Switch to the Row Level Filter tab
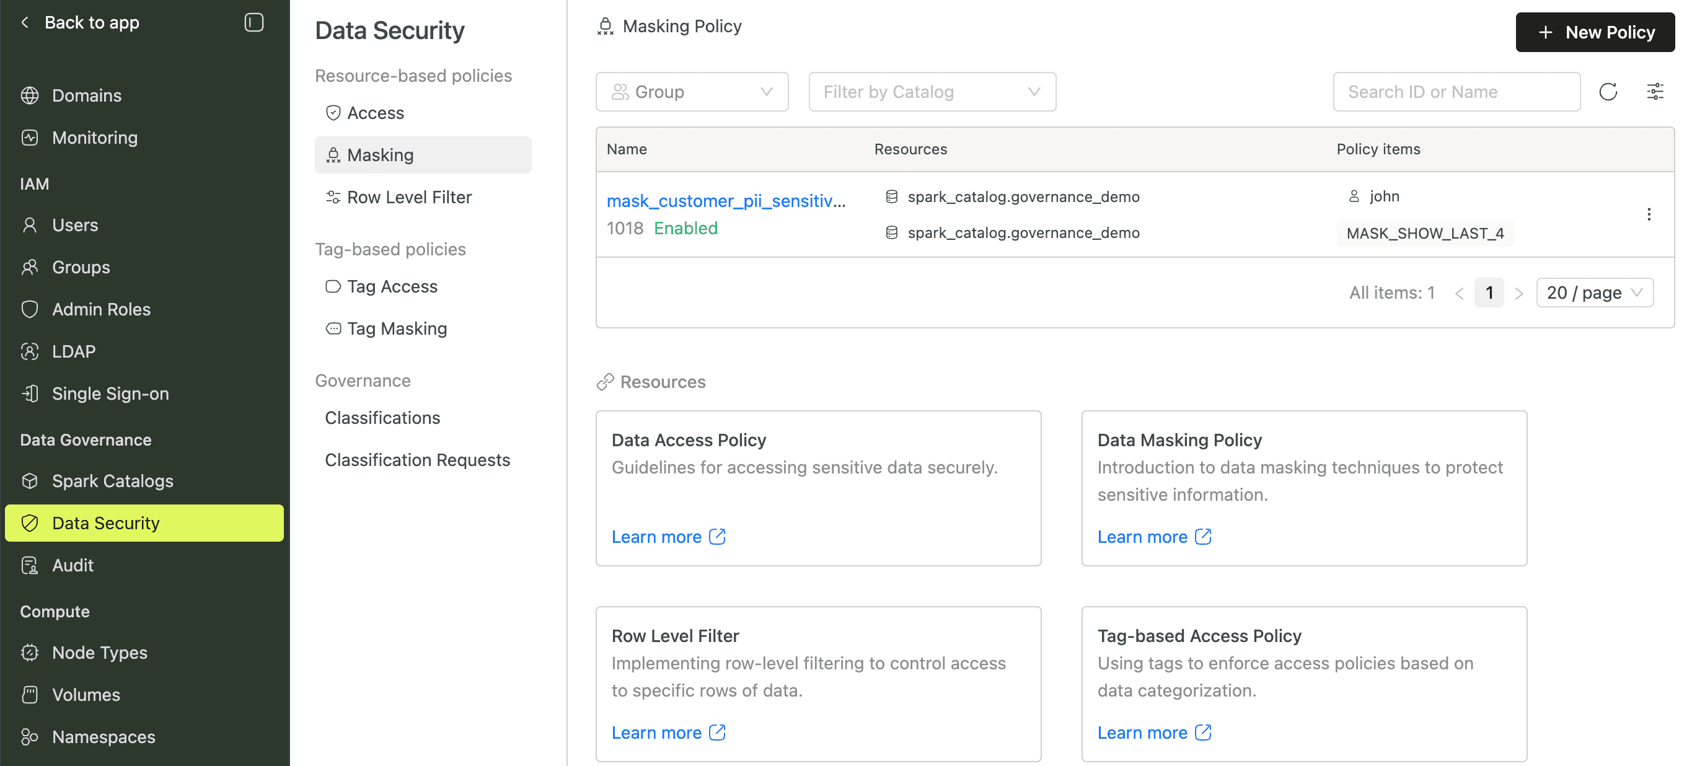 408,196
